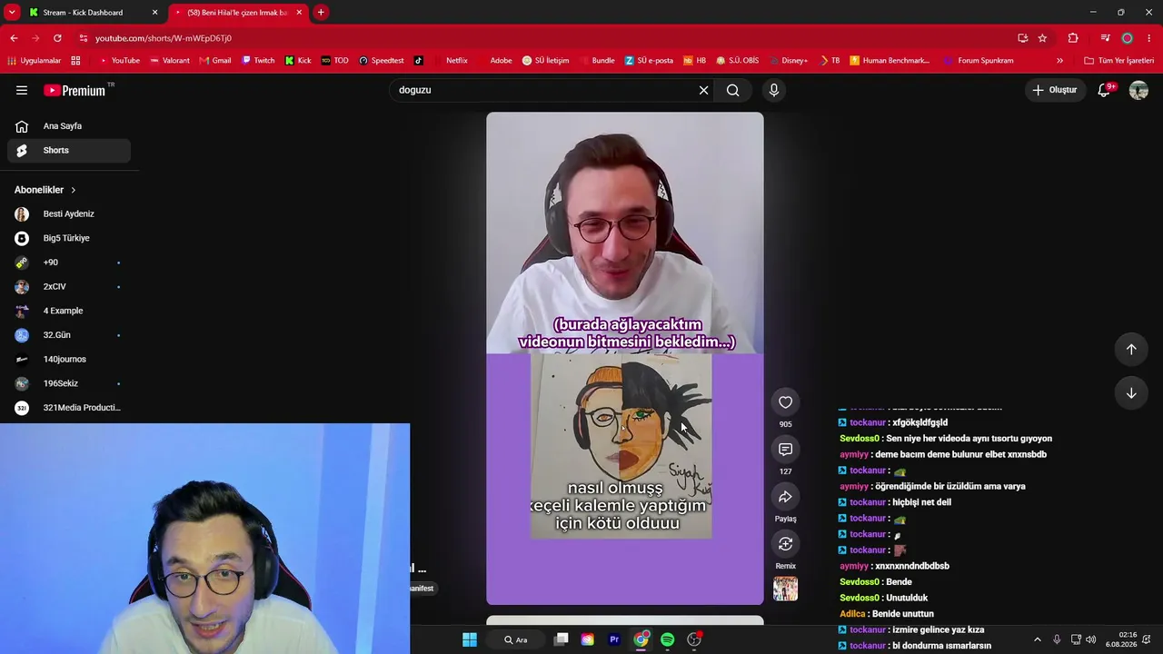Open the YouTube bookmark

[x=119, y=61]
